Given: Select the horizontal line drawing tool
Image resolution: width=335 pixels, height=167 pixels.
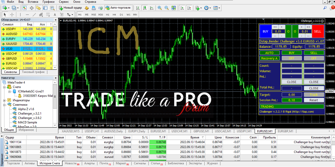Looking at the screenshot, I should 28,15.
